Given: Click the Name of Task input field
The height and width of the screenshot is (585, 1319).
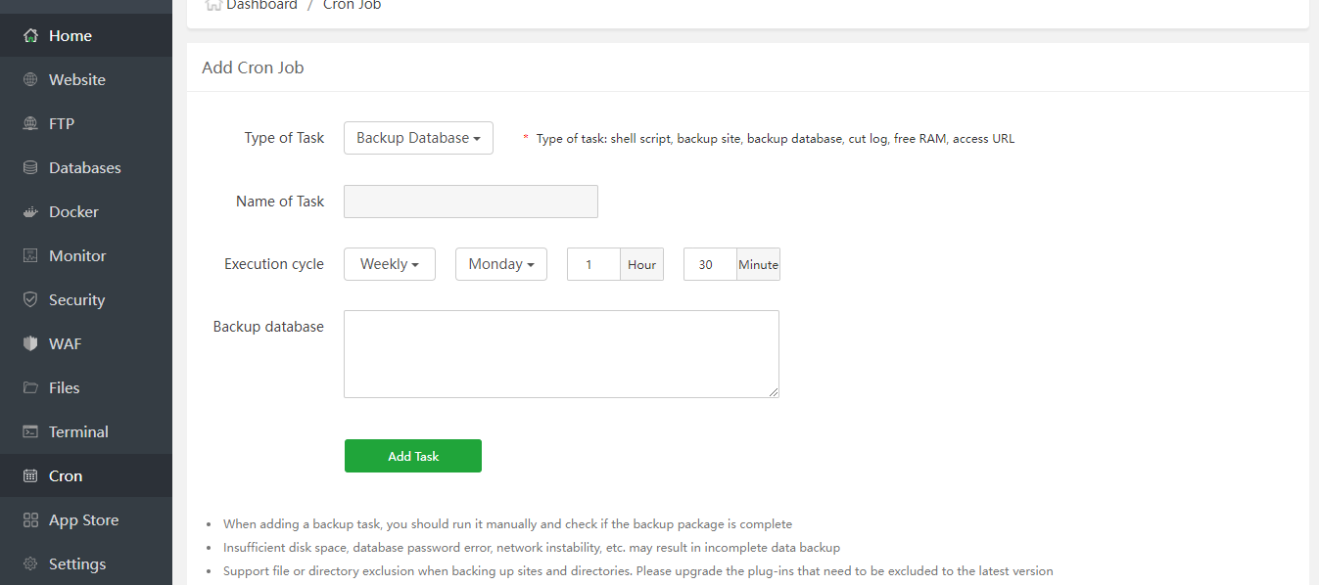Looking at the screenshot, I should pyautogui.click(x=470, y=201).
